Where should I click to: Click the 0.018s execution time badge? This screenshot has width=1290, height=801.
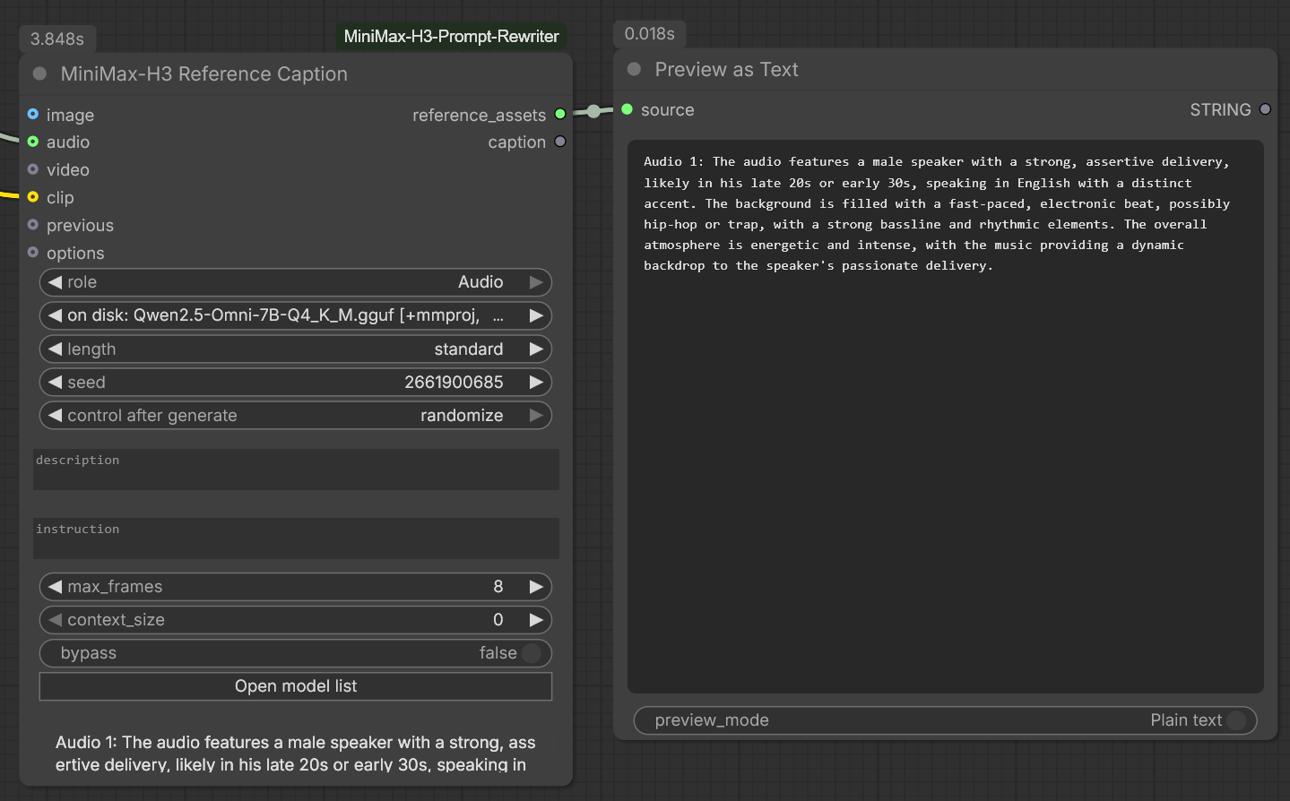(x=650, y=34)
